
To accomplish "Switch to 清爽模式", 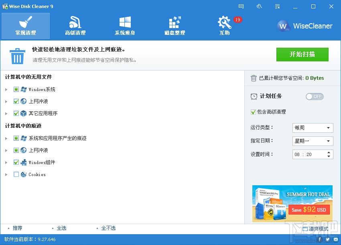I will coord(316,229).
